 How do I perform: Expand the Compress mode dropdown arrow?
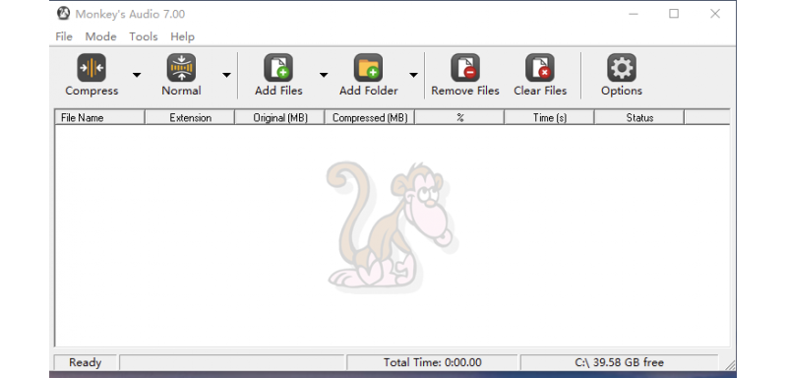coord(137,75)
